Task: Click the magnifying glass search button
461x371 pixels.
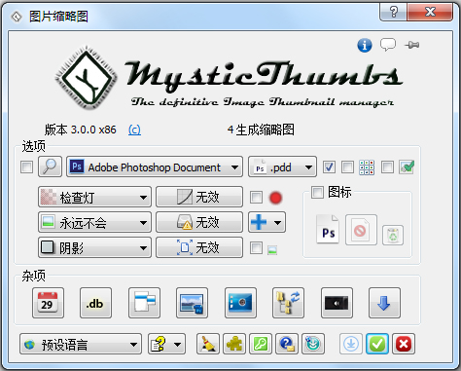Action: (50, 167)
